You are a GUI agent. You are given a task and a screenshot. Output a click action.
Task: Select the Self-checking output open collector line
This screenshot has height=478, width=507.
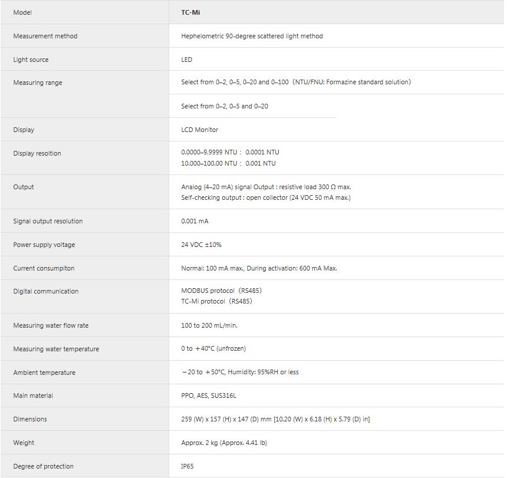coord(266,197)
